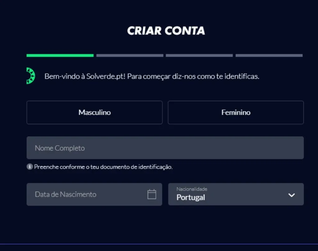Go to the third progress step bar
Image resolution: width=318 pixels, height=251 pixels.
coord(199,56)
